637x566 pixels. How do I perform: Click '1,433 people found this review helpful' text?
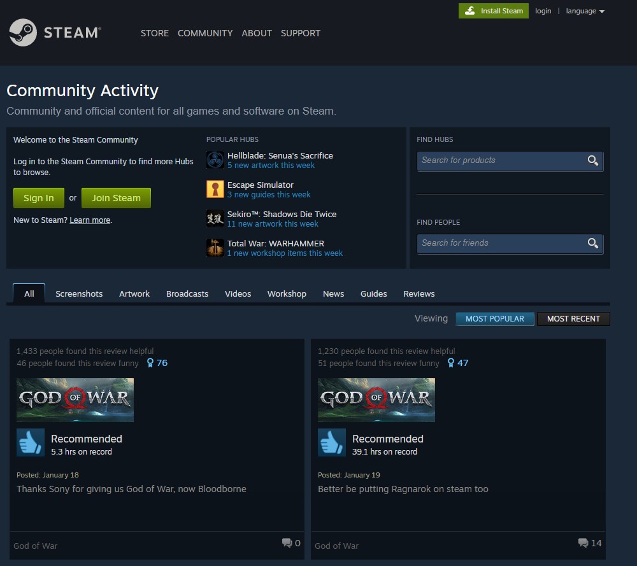click(x=85, y=351)
